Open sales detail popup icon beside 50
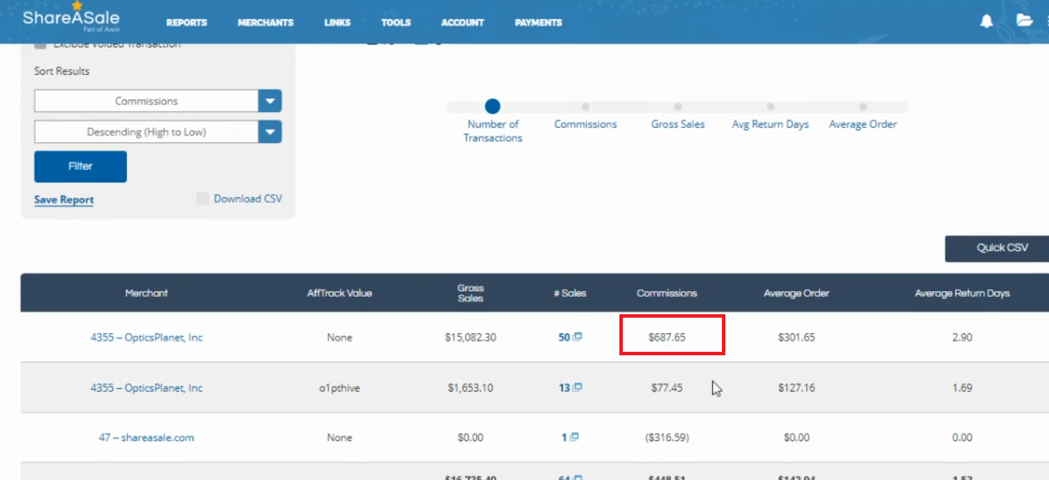Screen dimensions: 1049x480 coord(577,337)
